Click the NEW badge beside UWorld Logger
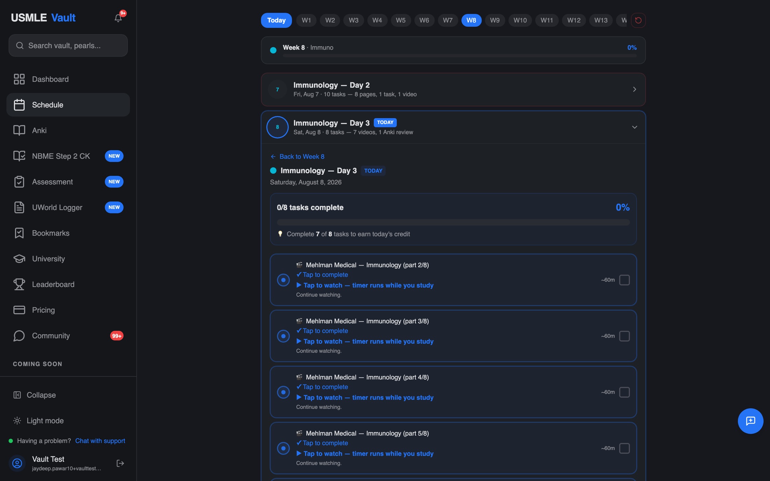The image size is (770, 481). click(114, 207)
